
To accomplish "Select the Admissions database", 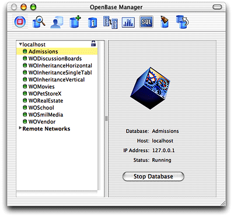I will tap(57, 51).
